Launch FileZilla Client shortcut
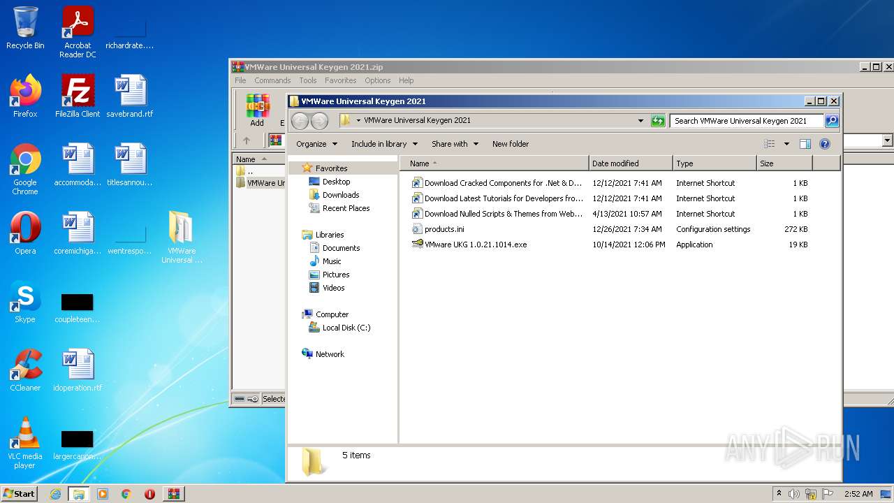Image resolution: width=894 pixels, height=503 pixels. point(78,96)
